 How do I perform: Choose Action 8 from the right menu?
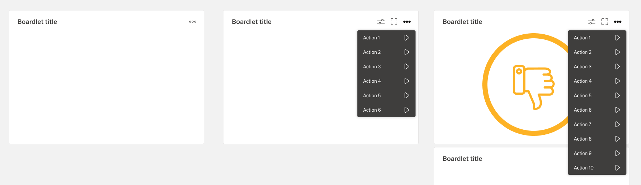[583, 139]
